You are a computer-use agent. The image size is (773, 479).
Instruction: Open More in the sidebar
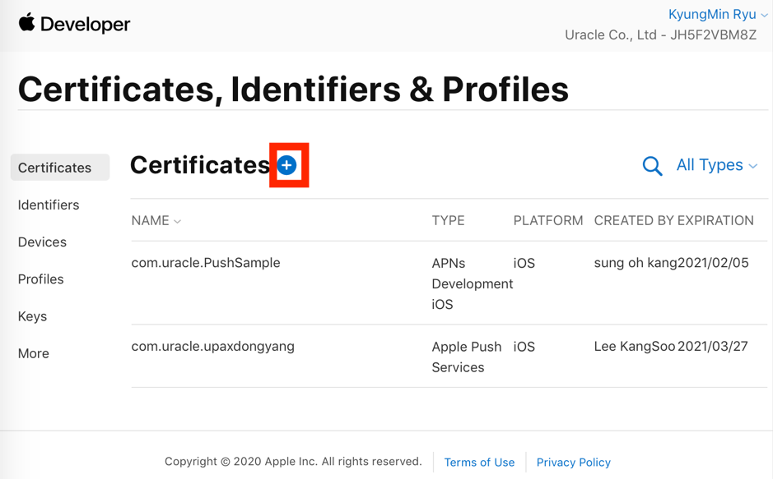[33, 353]
